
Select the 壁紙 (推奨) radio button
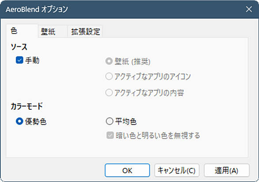point(109,61)
